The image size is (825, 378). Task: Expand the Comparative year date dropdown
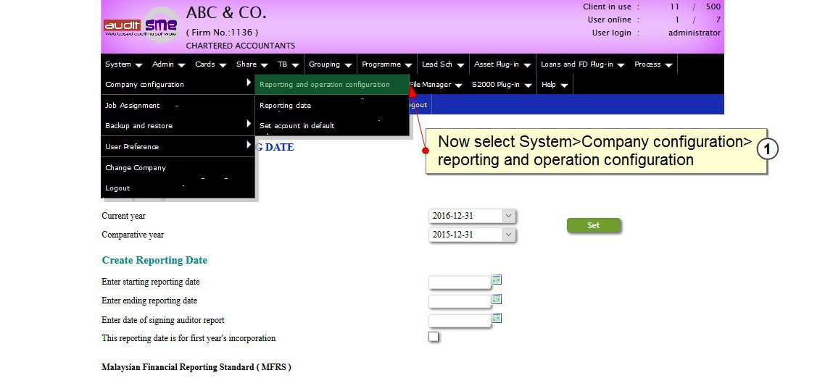508,235
